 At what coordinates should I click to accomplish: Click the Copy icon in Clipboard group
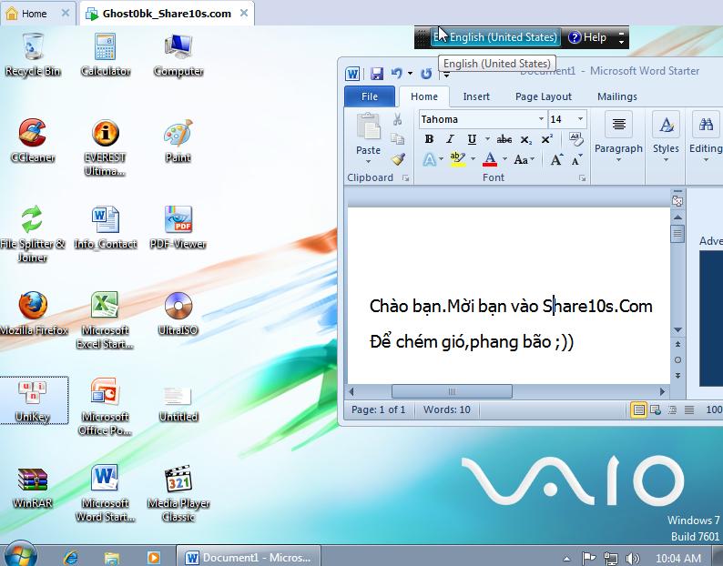(x=397, y=138)
